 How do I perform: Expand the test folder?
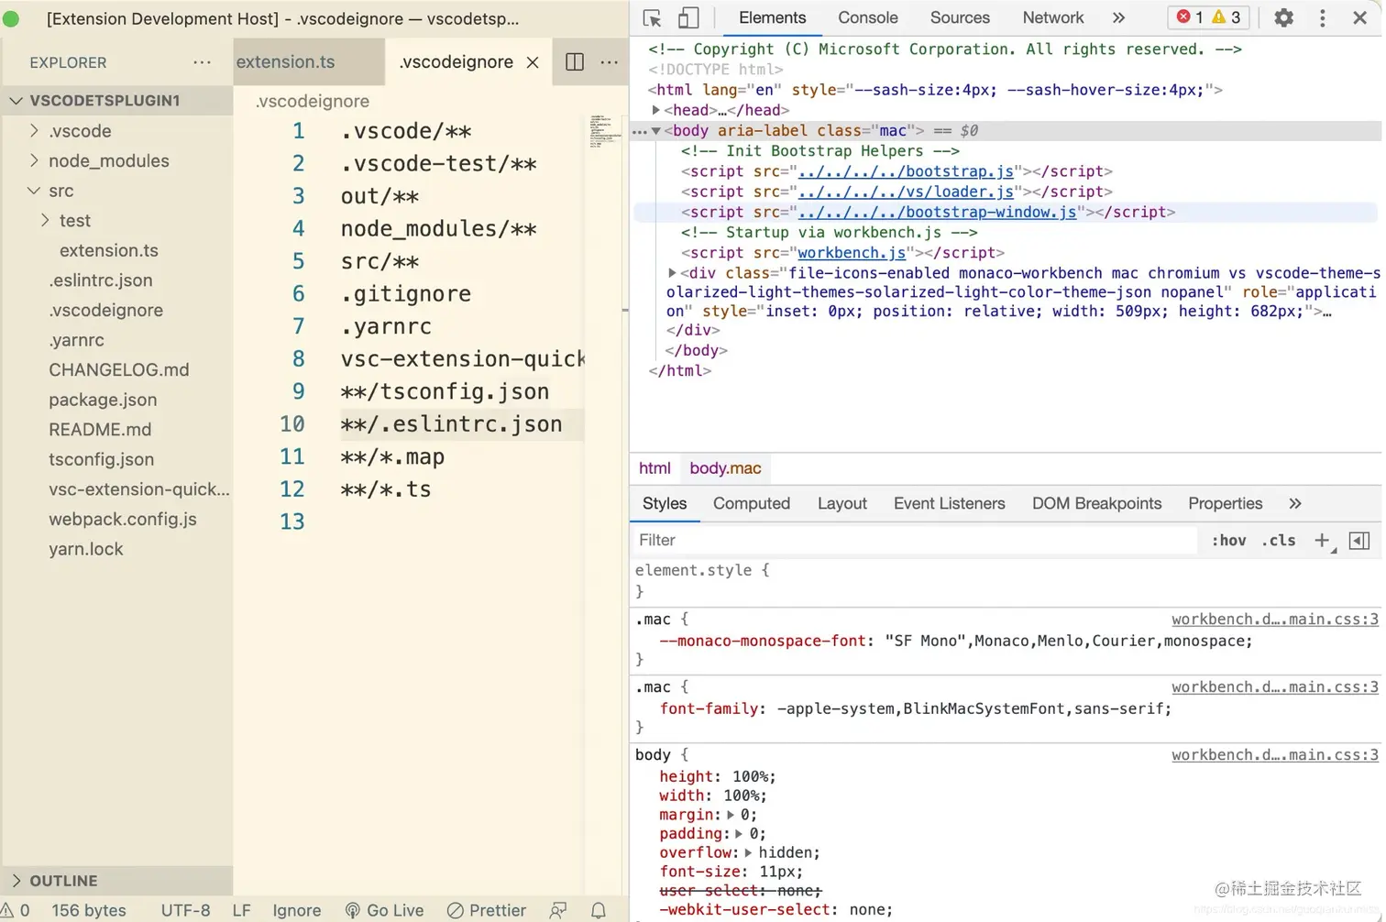pyautogui.click(x=46, y=221)
